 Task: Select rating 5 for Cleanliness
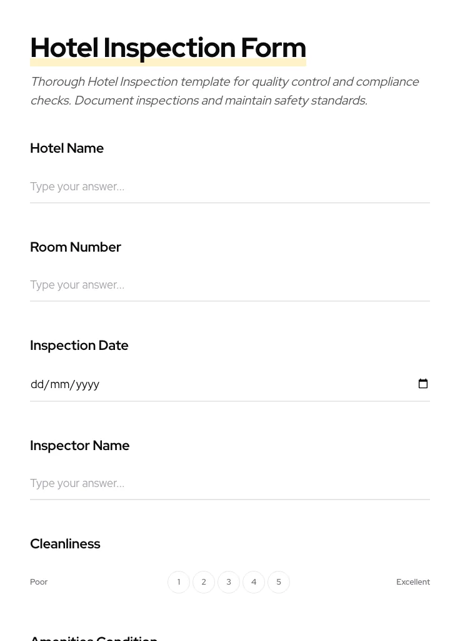coord(279,582)
